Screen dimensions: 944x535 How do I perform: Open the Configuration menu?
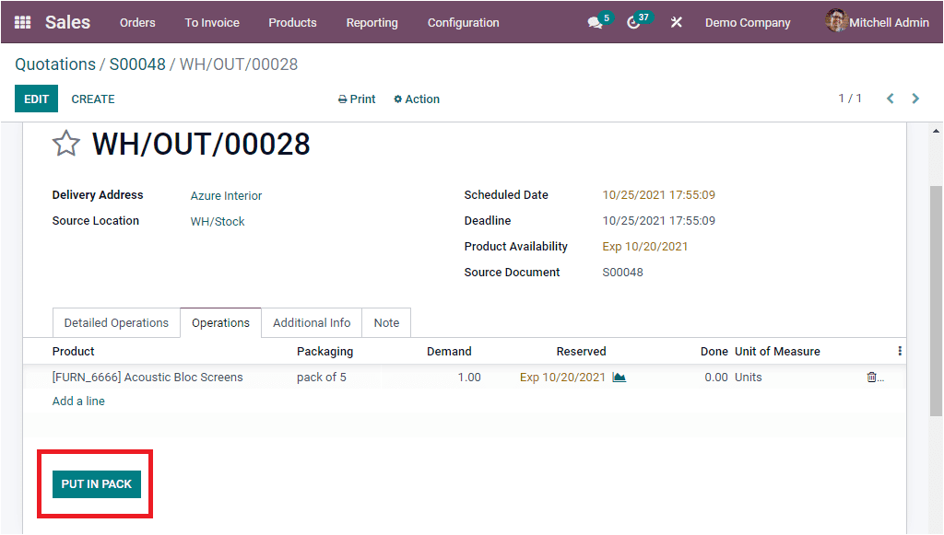tap(463, 22)
